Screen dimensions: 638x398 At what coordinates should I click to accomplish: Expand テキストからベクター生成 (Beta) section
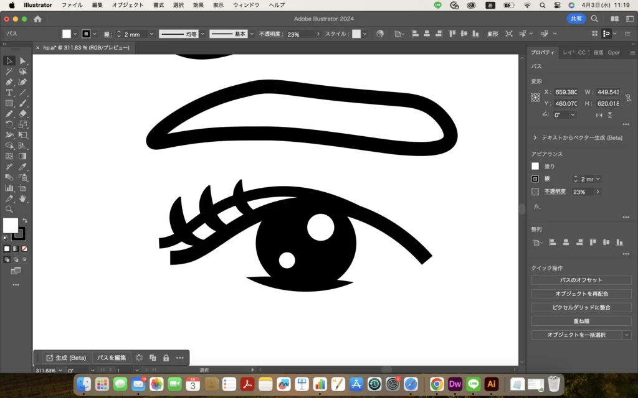[535, 137]
